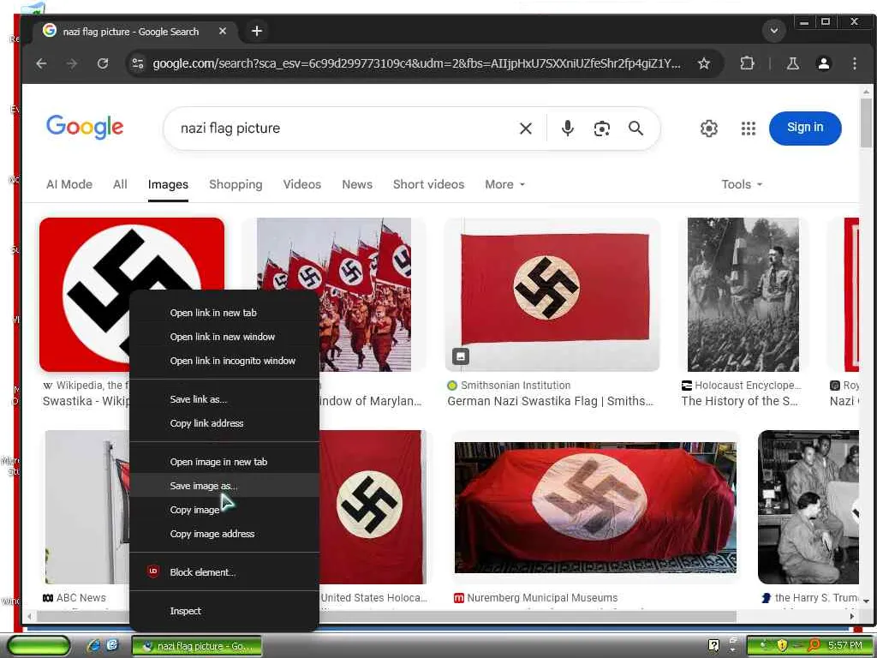Click the 5:57 PM clock
Screen dimensions: 877x658
[845, 645]
